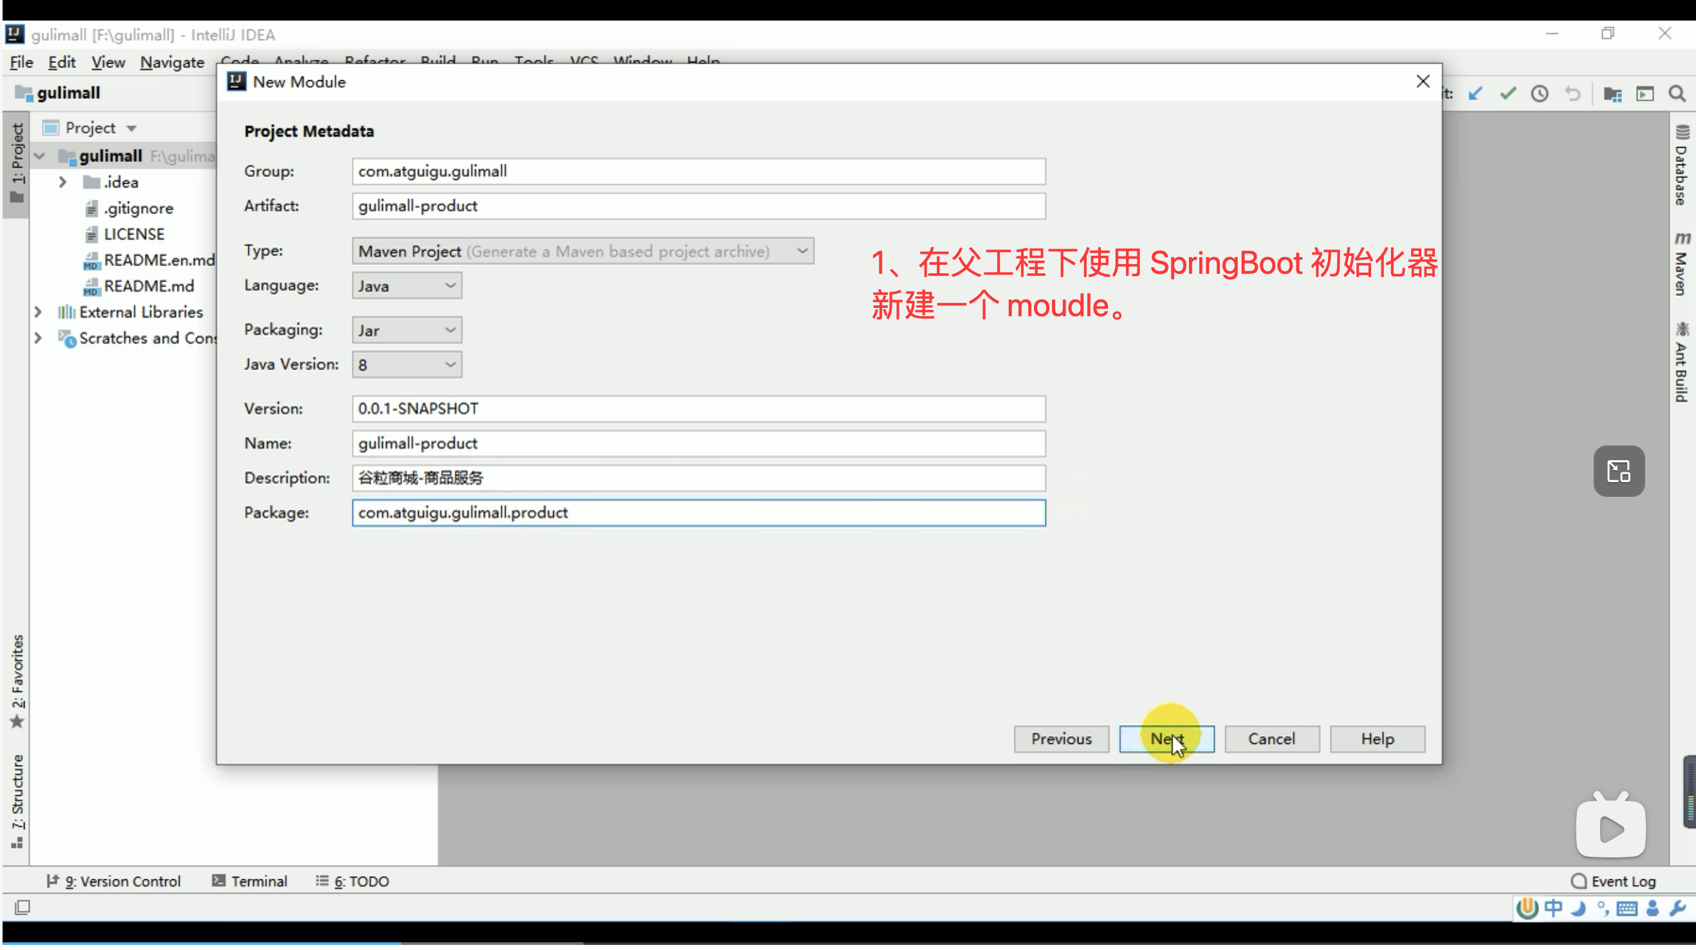This screenshot has width=1696, height=950.
Task: Expand External Libraries tree node
Action: 38,312
